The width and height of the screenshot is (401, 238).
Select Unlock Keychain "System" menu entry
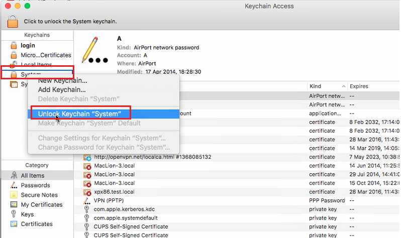click(x=104, y=114)
